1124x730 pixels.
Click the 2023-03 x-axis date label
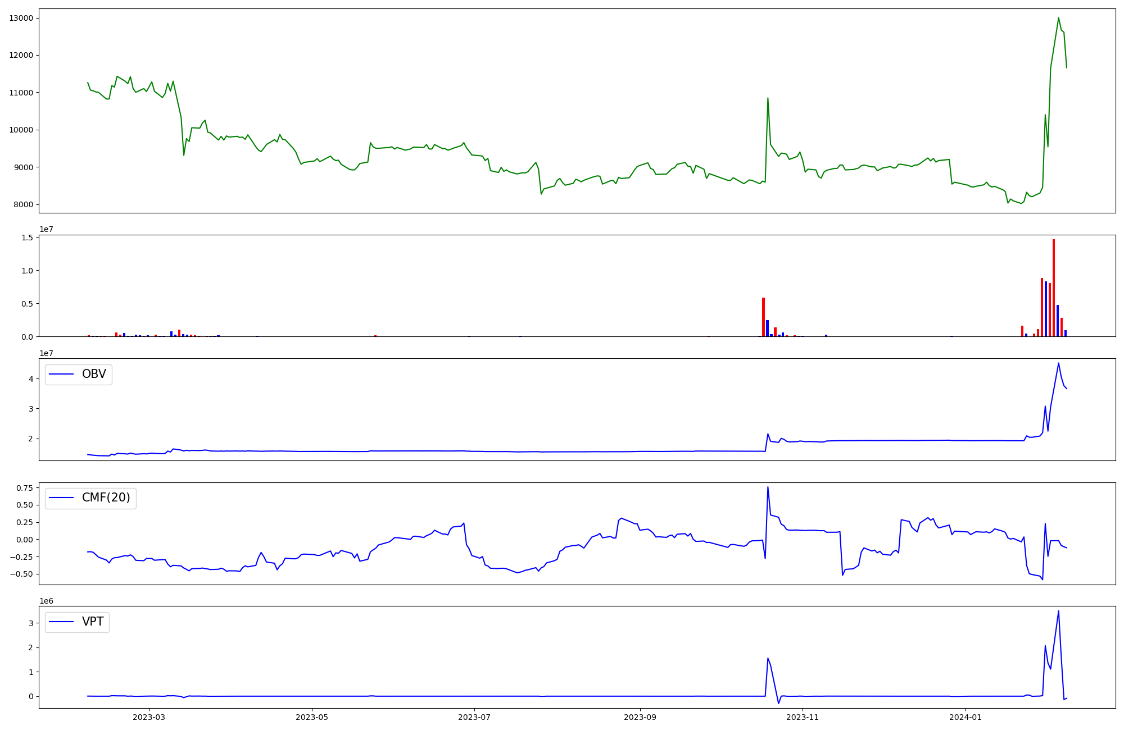pos(149,717)
